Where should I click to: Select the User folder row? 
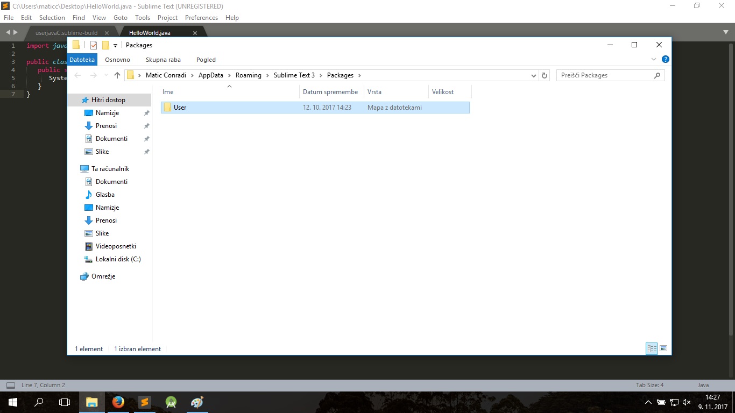[315, 108]
